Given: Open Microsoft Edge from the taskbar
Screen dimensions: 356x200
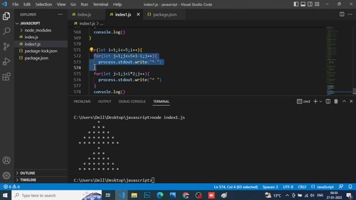Looking at the screenshot, I should pos(160,195).
